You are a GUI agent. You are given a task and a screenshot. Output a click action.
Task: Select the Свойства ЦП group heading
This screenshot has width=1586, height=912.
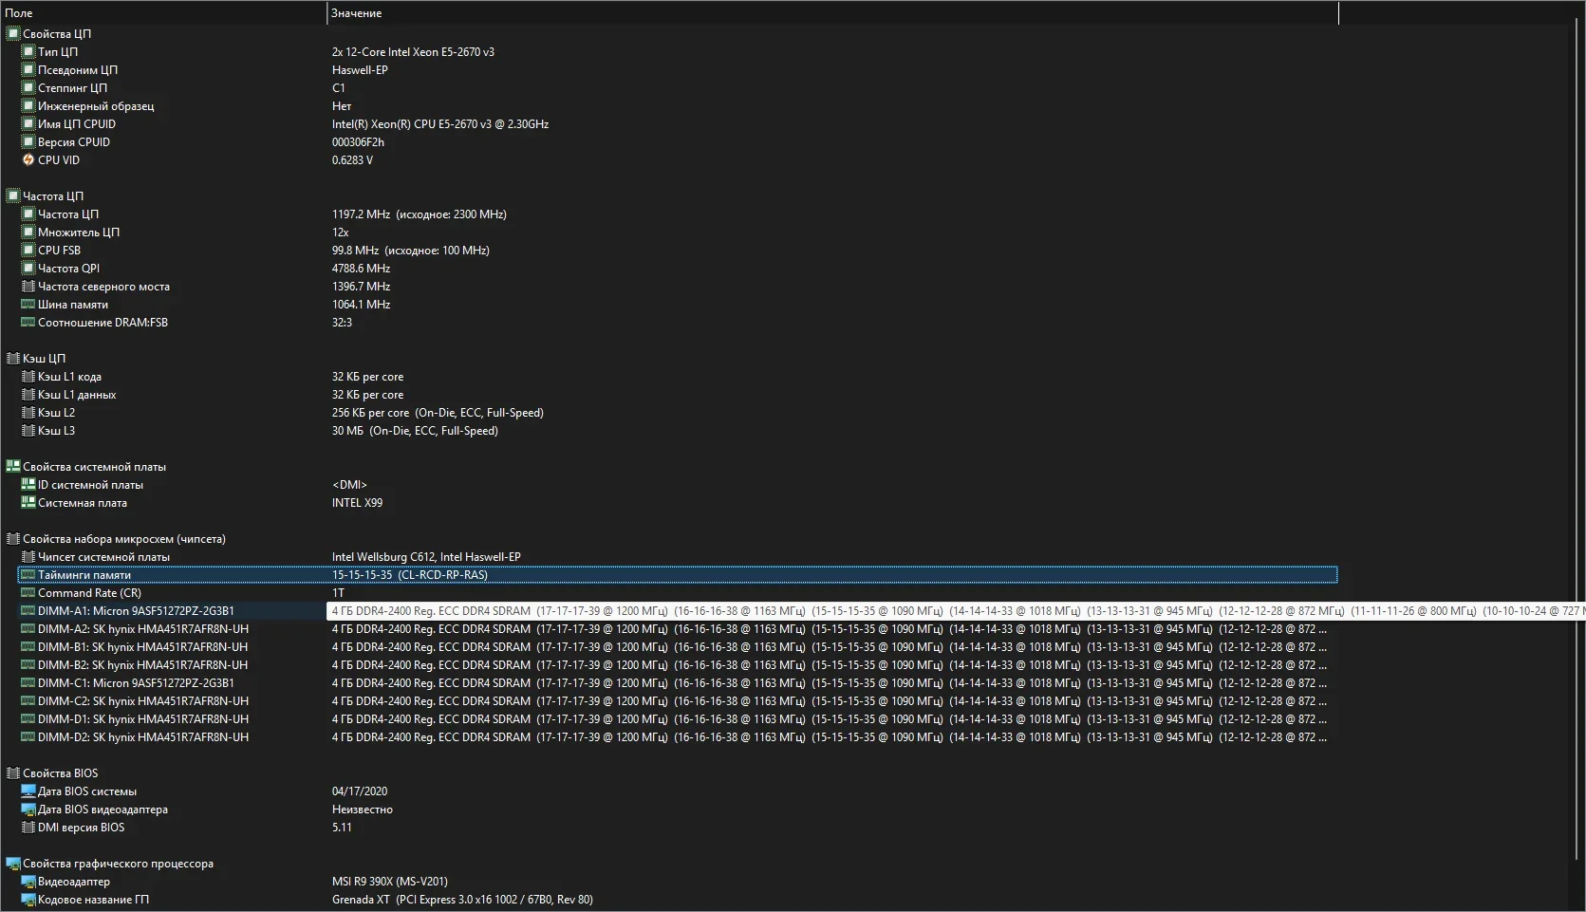click(57, 34)
